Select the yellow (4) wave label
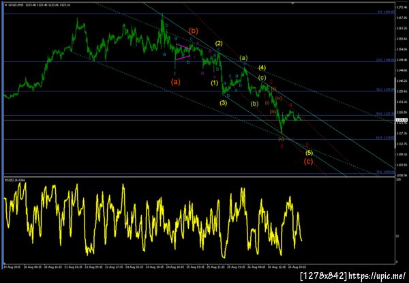Viewport: 409px width, 283px height. (x=262, y=68)
